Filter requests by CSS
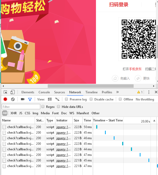 [28, 113]
